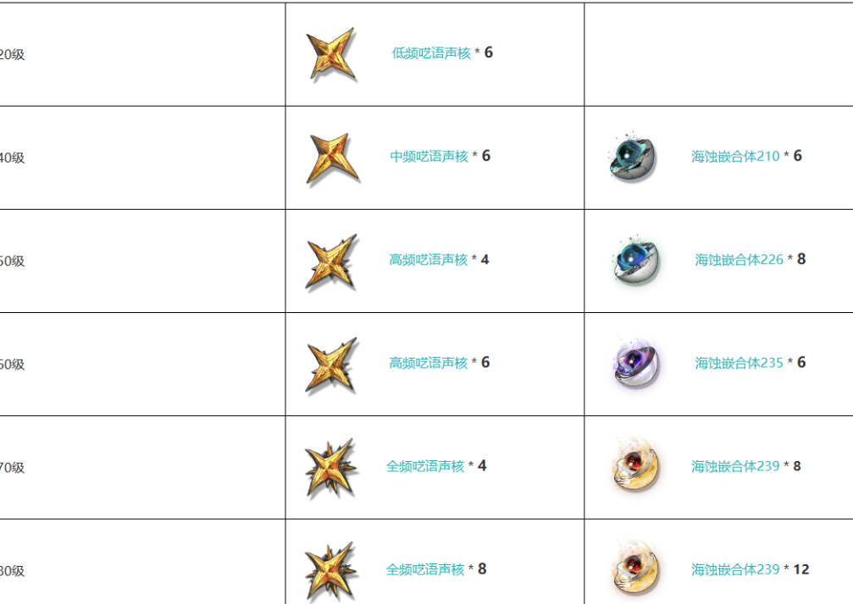Click the purple orb icon for 海蚀嵌合体235
Screen dimensions: 853x604
point(634,364)
